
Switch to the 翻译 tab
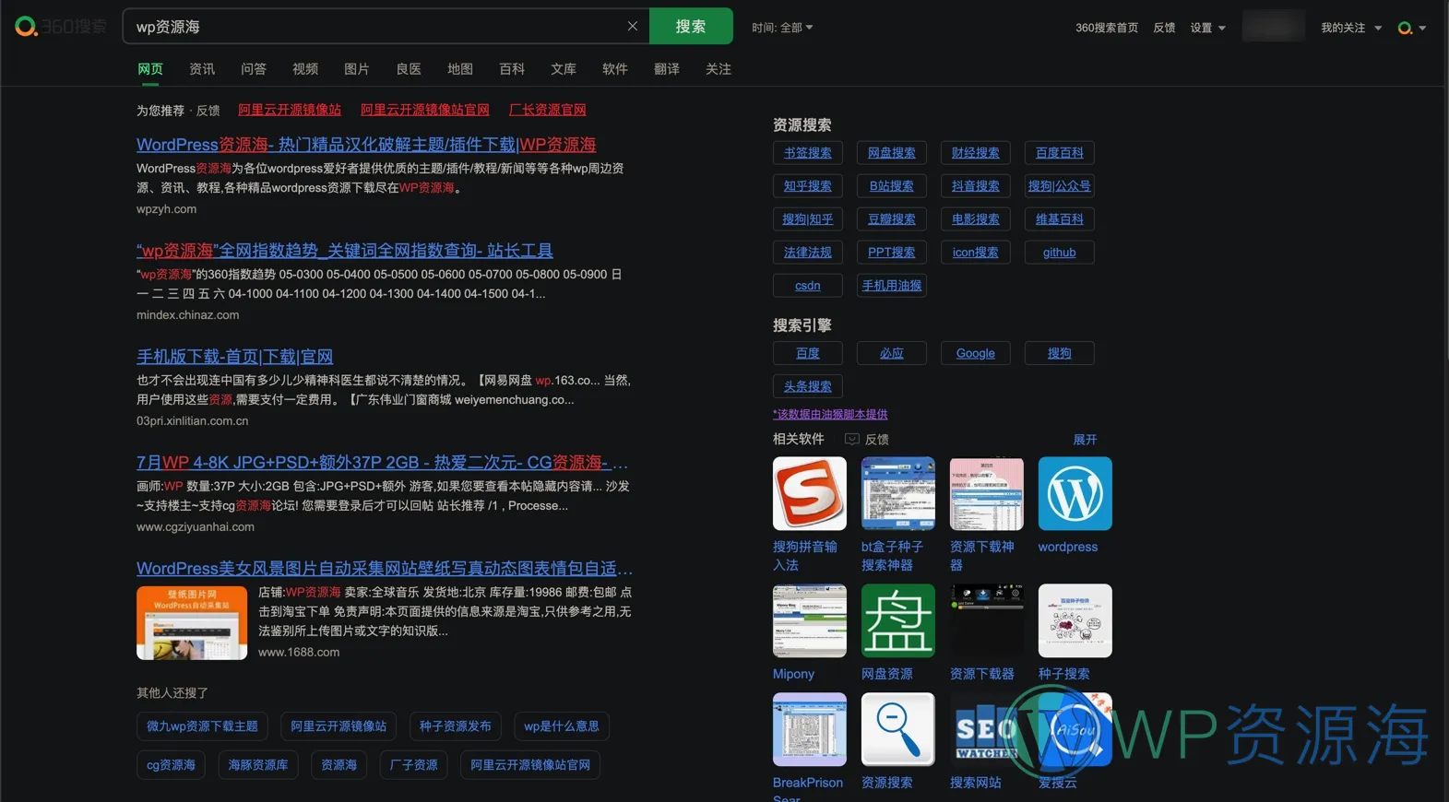pos(667,69)
